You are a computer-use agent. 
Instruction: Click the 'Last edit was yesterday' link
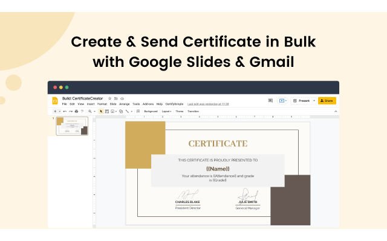click(208, 104)
